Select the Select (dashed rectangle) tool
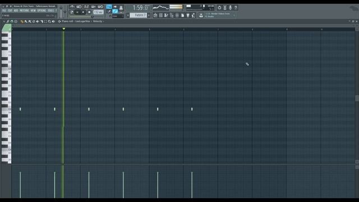The height and width of the screenshot is (202, 359). tap(45, 21)
